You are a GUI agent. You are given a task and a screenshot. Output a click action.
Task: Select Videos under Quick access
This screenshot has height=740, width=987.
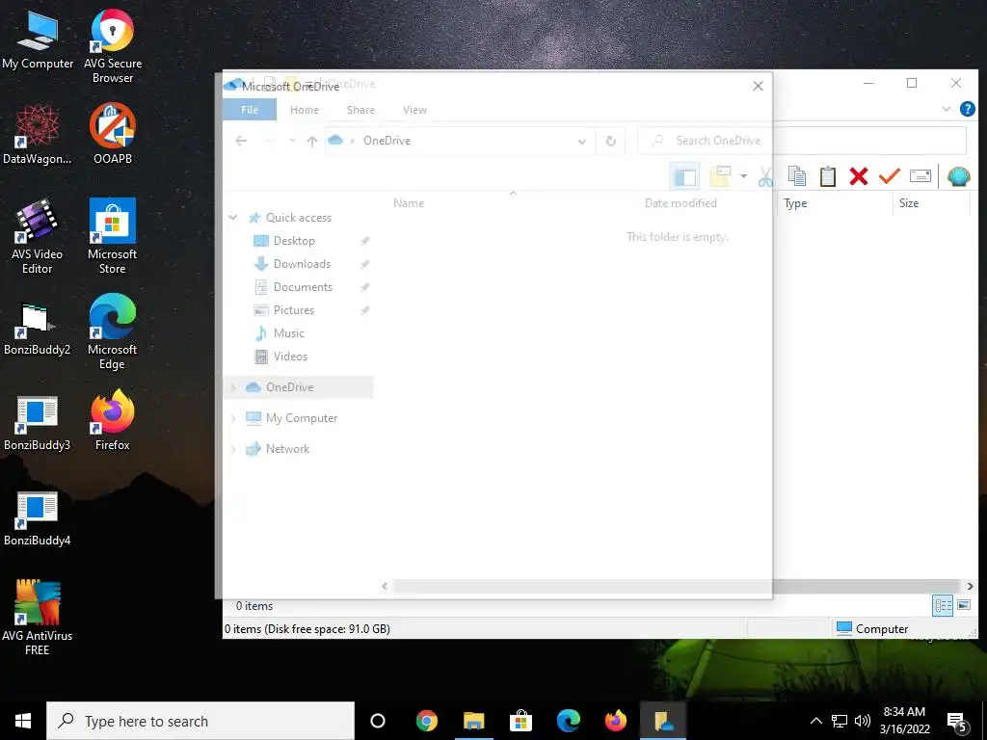[290, 357]
